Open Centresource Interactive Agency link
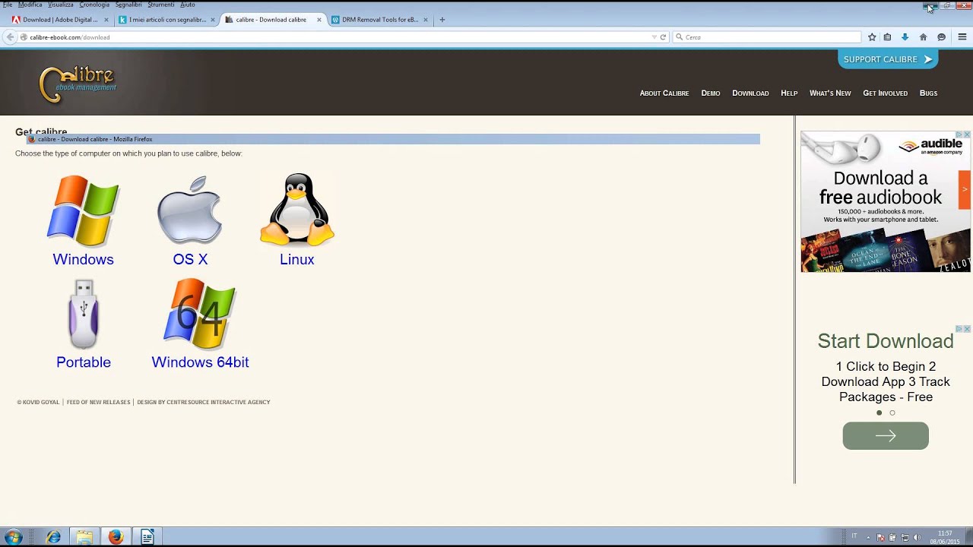The height and width of the screenshot is (547, 973). point(204,402)
